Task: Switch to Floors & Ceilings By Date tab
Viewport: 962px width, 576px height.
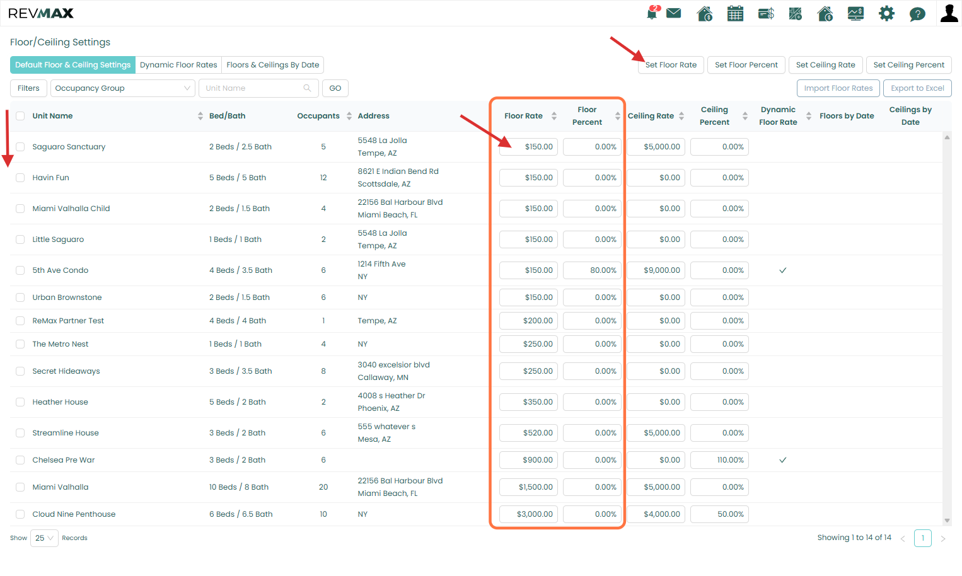Action: (x=273, y=65)
